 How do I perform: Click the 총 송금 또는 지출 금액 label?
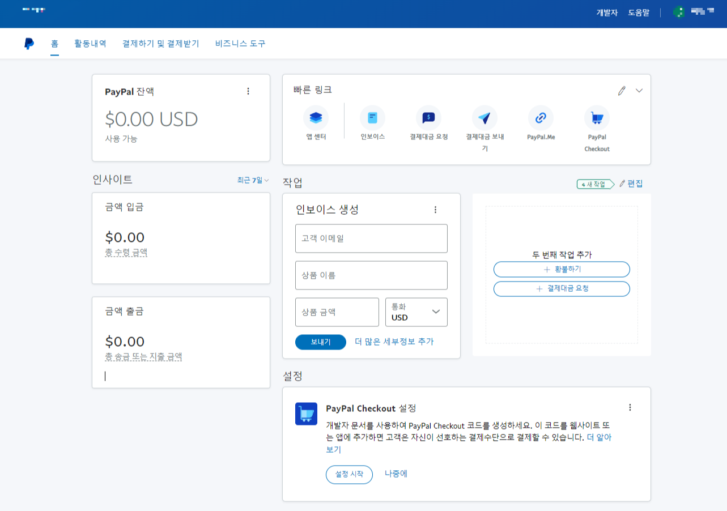click(x=143, y=357)
